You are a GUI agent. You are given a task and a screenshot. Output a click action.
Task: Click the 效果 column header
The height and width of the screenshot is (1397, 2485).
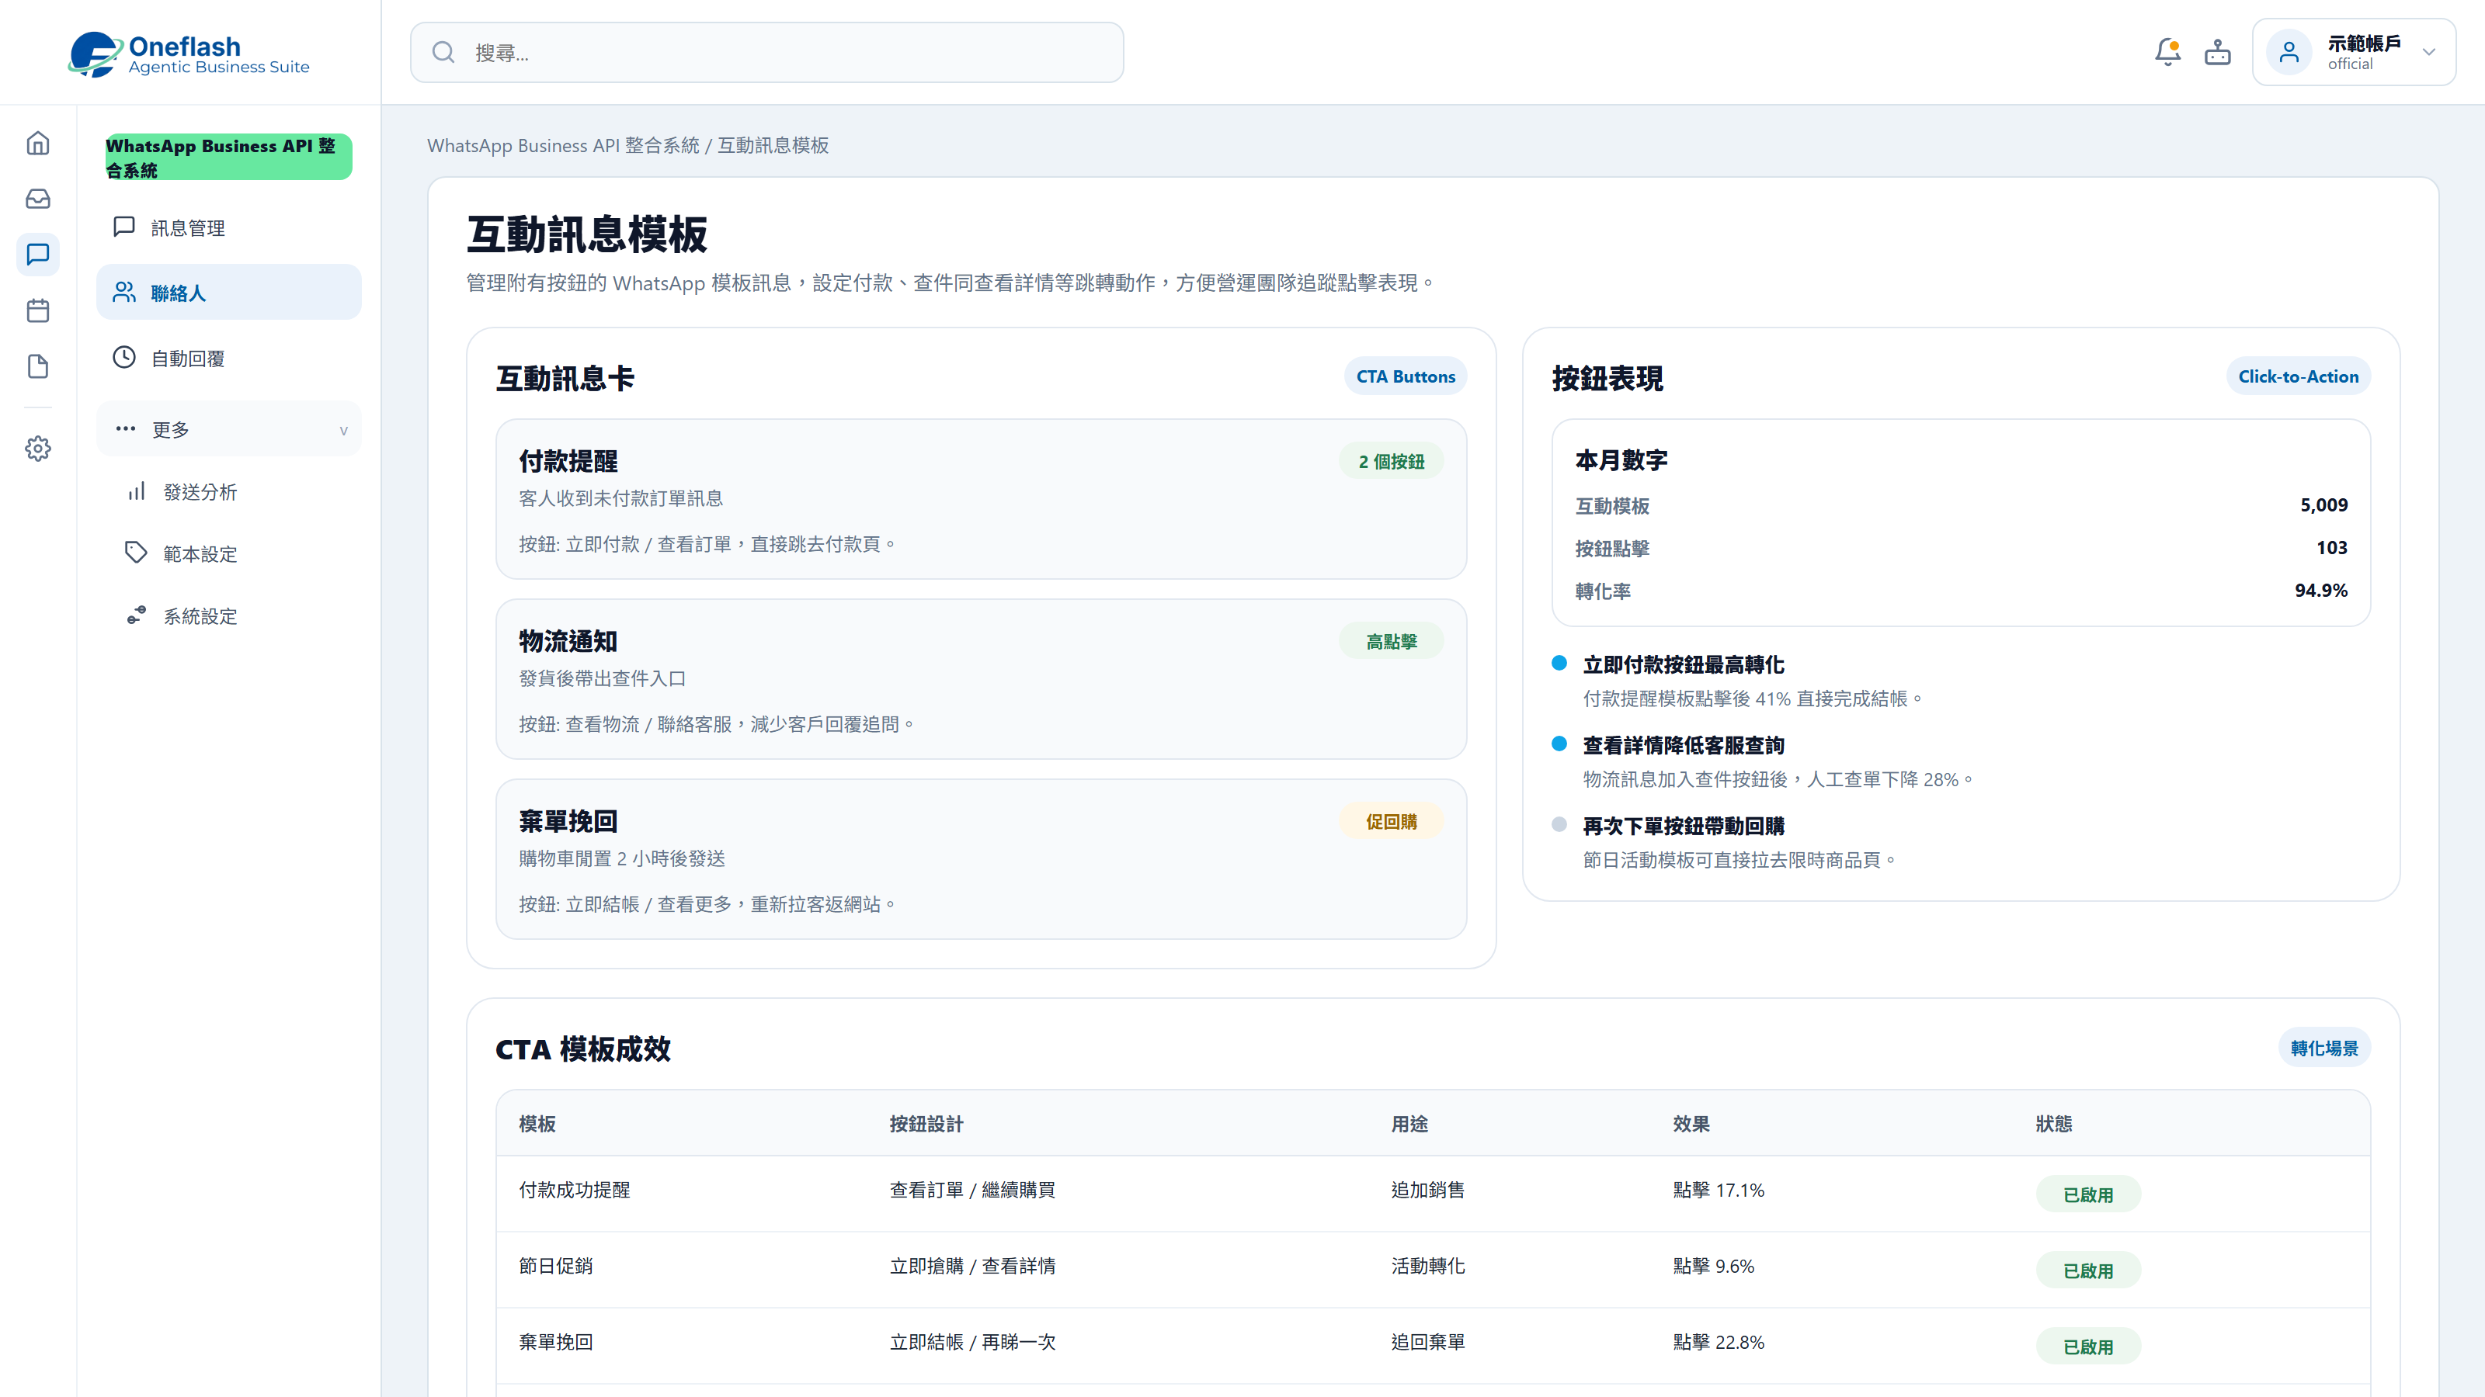(1691, 1124)
